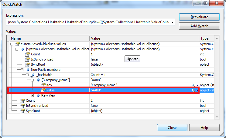The image size is (226, 138).
Task: Click property icon beside nested SyncRoot
Action: [28, 65]
